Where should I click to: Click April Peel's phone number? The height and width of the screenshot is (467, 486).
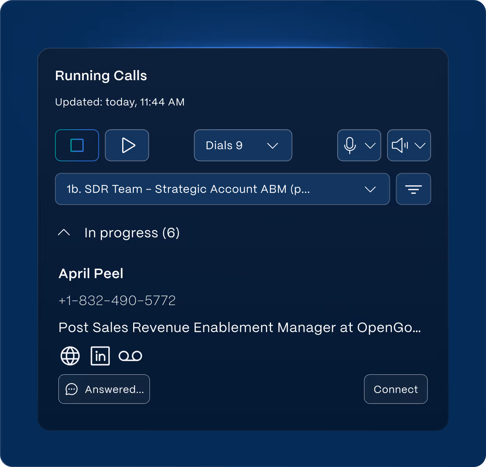click(x=117, y=300)
